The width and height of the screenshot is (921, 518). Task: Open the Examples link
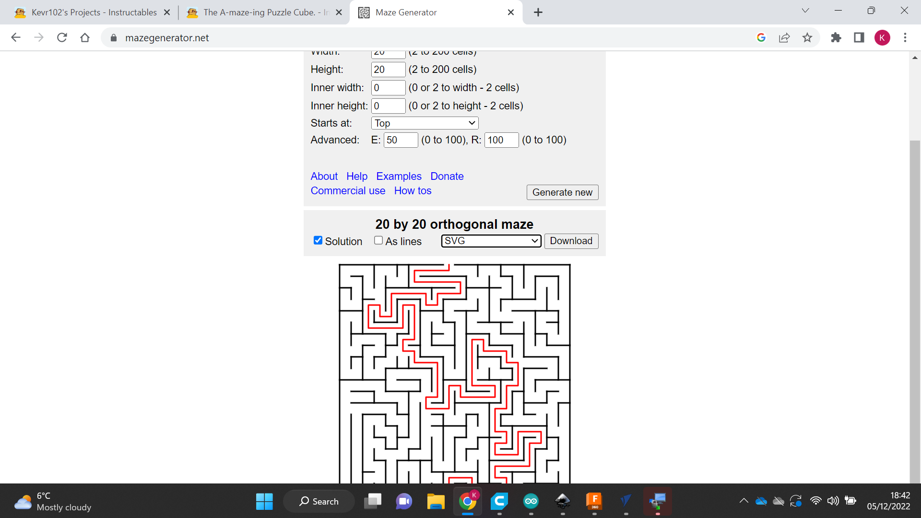click(x=399, y=176)
